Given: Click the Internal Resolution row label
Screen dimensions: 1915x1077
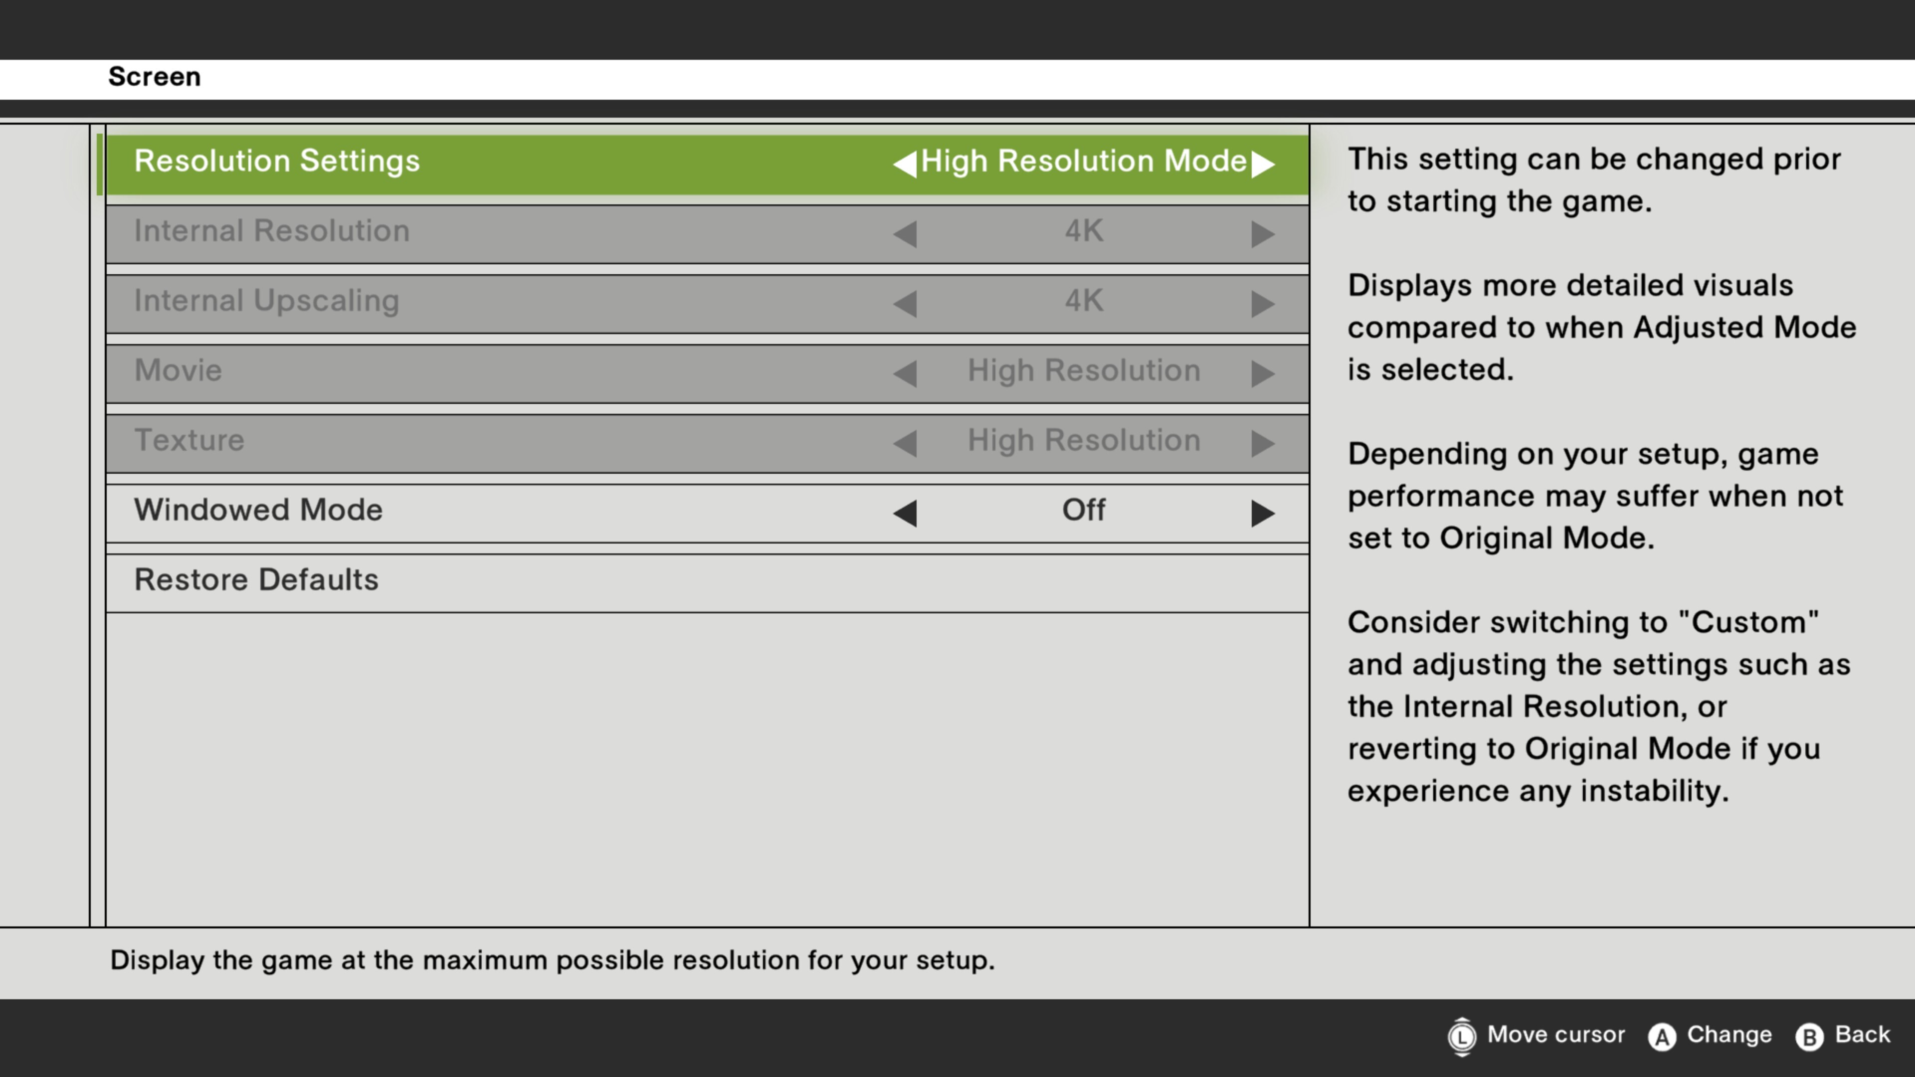Looking at the screenshot, I should pos(271,231).
